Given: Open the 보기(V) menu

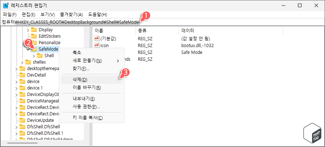Looking at the screenshot, I should 48,15.
